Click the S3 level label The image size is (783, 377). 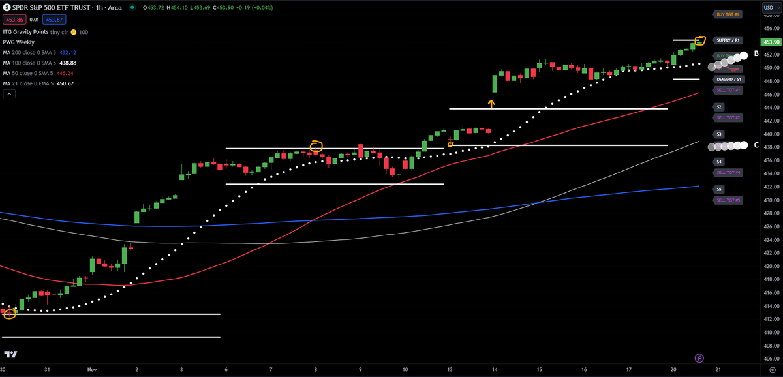718,134
